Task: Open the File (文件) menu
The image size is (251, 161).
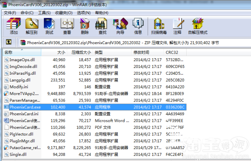Action: pos(10,13)
